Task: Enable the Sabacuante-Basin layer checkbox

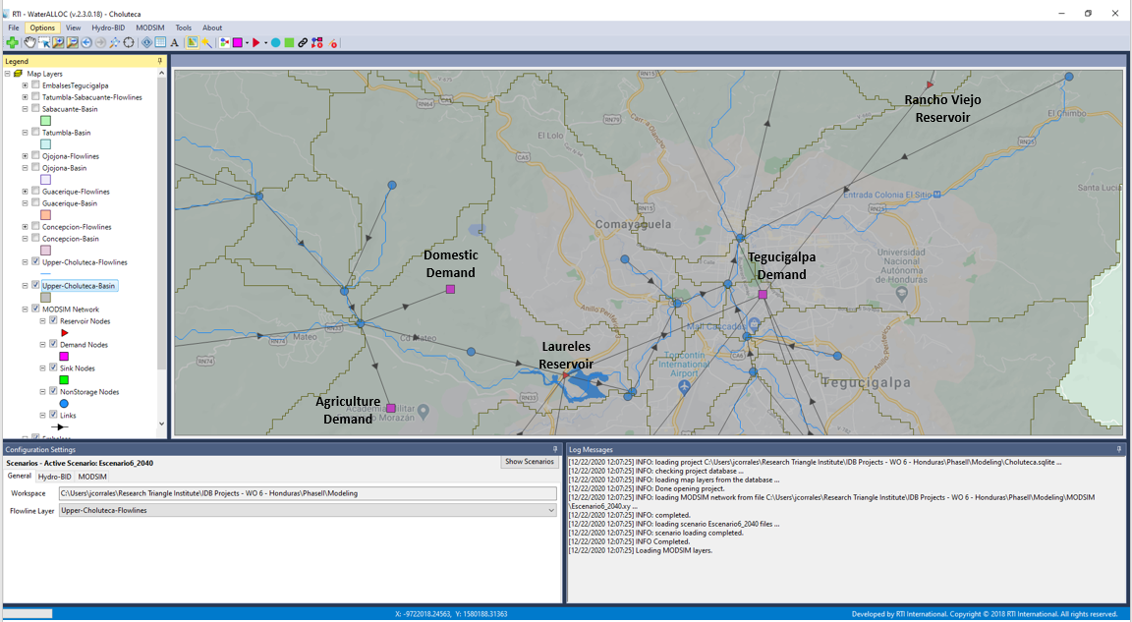Action: (35, 109)
